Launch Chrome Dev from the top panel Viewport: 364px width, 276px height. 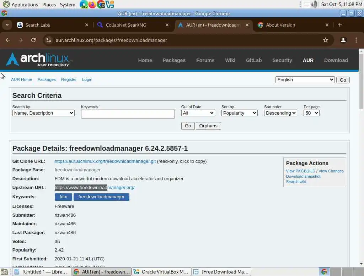[84, 4]
